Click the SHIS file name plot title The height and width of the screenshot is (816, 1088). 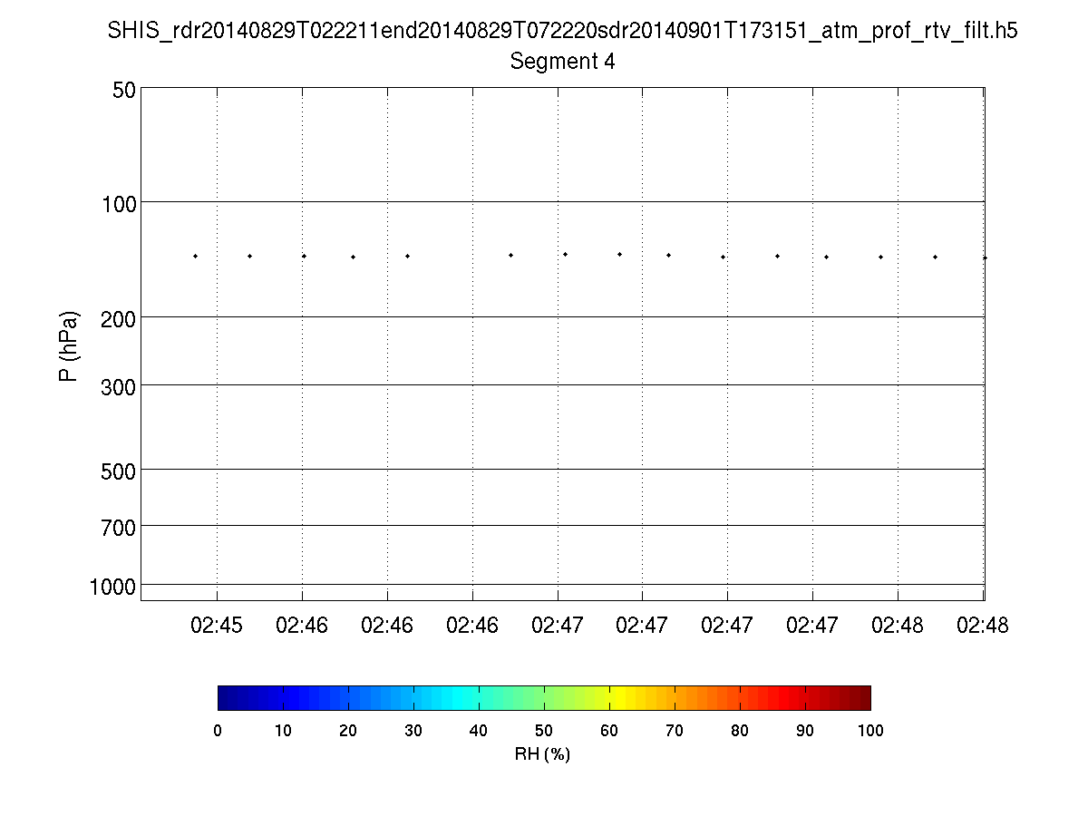[562, 31]
